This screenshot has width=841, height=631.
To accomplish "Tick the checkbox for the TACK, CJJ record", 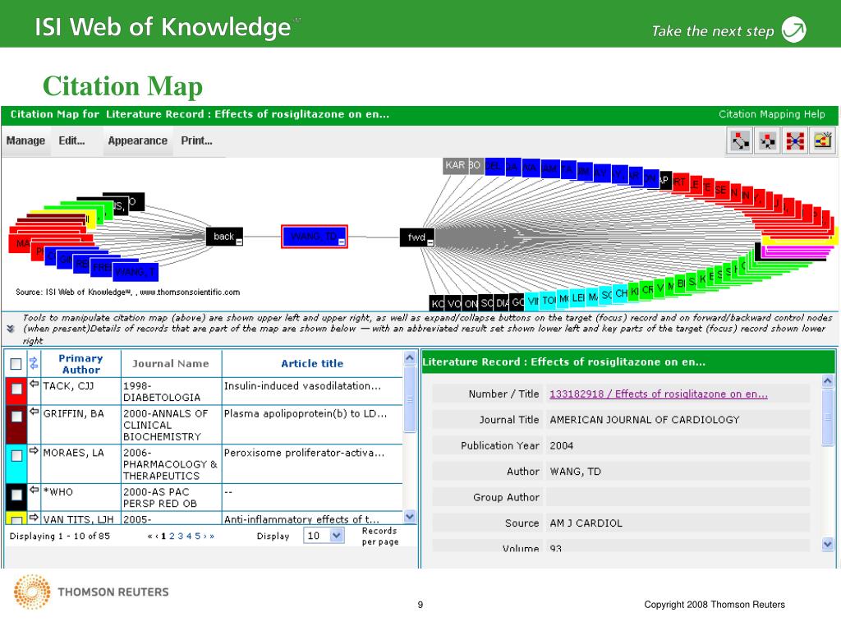I will [x=16, y=389].
